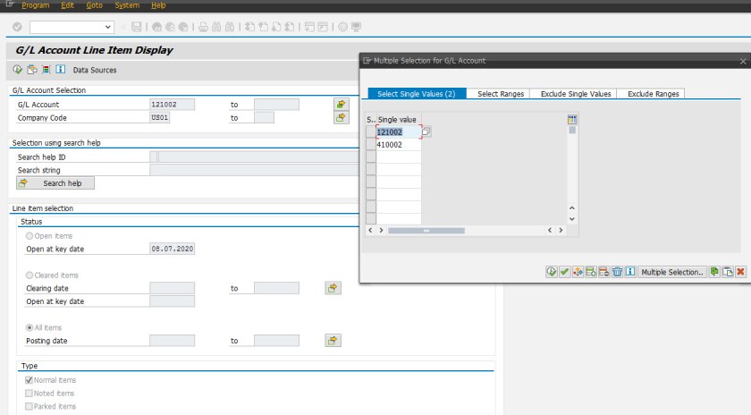Select the Open items radio button
751x415 pixels.
click(x=30, y=236)
